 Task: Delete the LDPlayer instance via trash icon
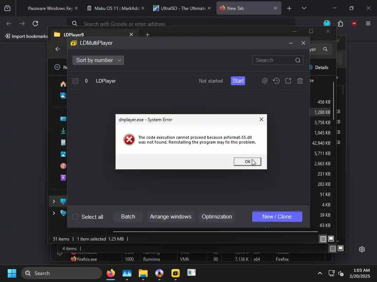(x=300, y=81)
